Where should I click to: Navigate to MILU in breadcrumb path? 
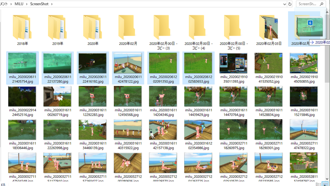coord(19,4)
